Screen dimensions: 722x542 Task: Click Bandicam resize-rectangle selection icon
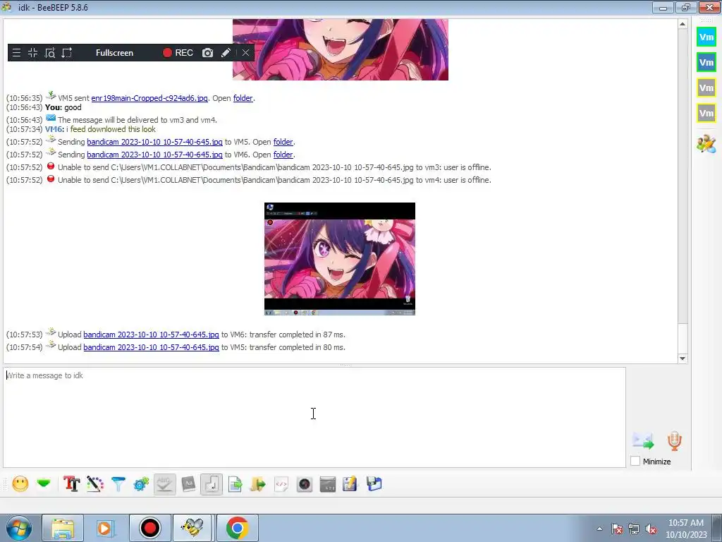(67, 52)
